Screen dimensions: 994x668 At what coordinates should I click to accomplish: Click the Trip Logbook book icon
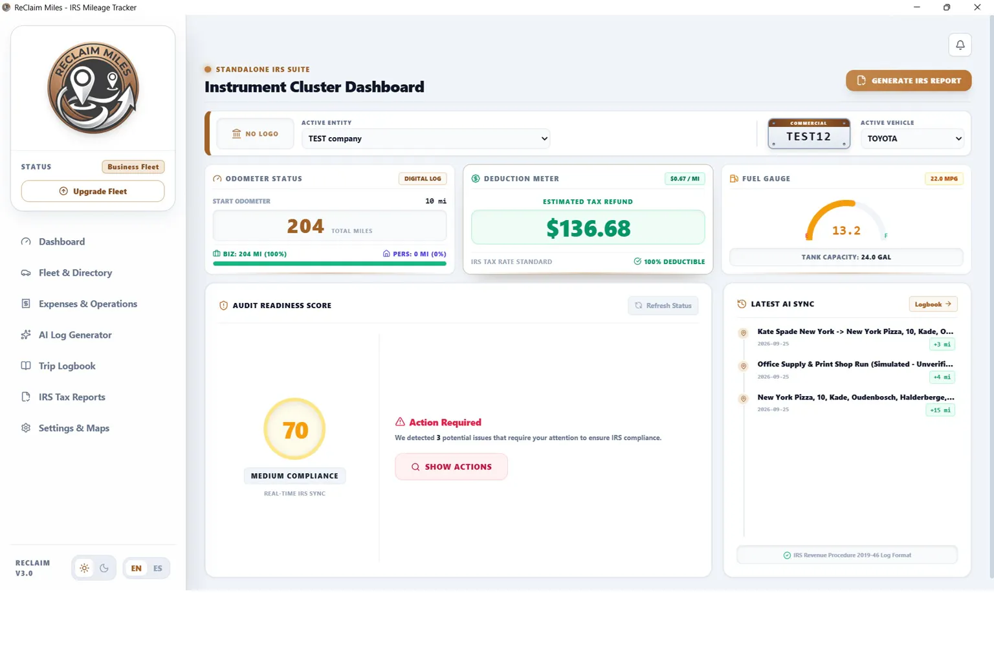[26, 366]
